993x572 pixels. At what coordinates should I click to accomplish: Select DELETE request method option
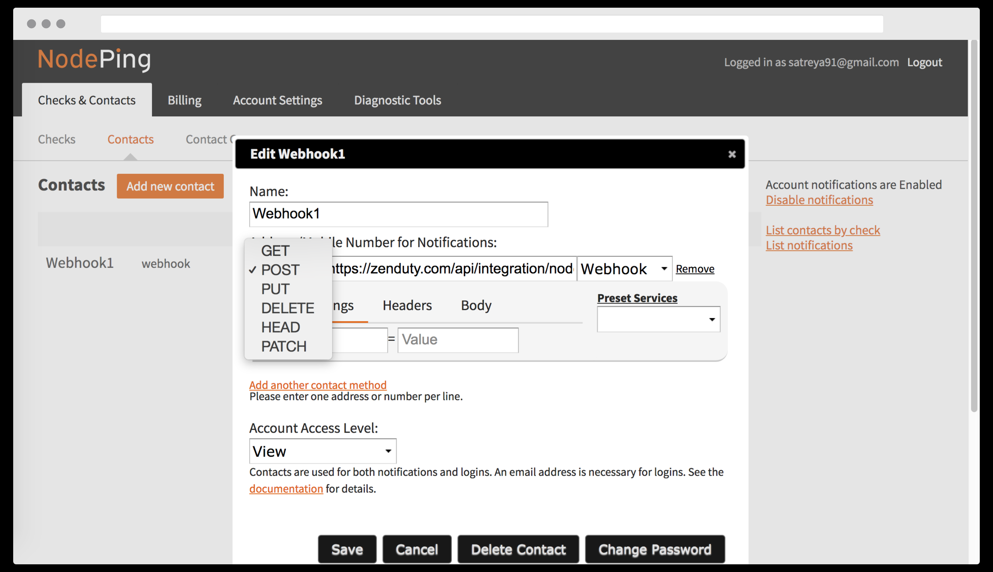click(287, 308)
